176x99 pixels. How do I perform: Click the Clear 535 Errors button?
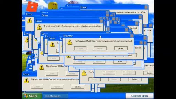click(140, 96)
